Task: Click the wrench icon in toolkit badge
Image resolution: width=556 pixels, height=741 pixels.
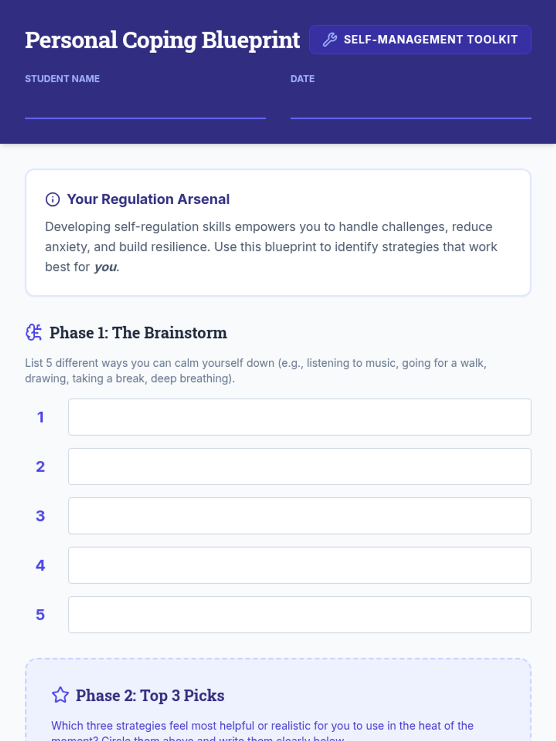Action: (329, 40)
